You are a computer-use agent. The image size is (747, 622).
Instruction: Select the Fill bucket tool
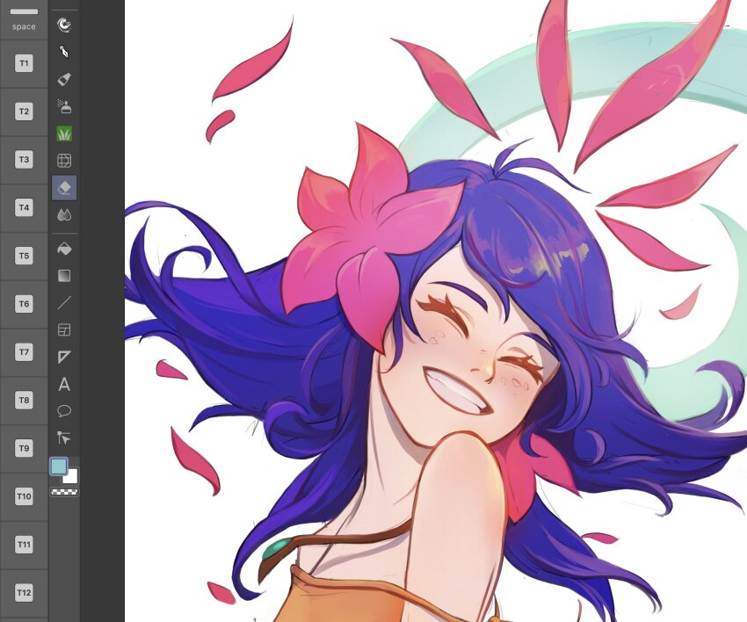click(64, 249)
